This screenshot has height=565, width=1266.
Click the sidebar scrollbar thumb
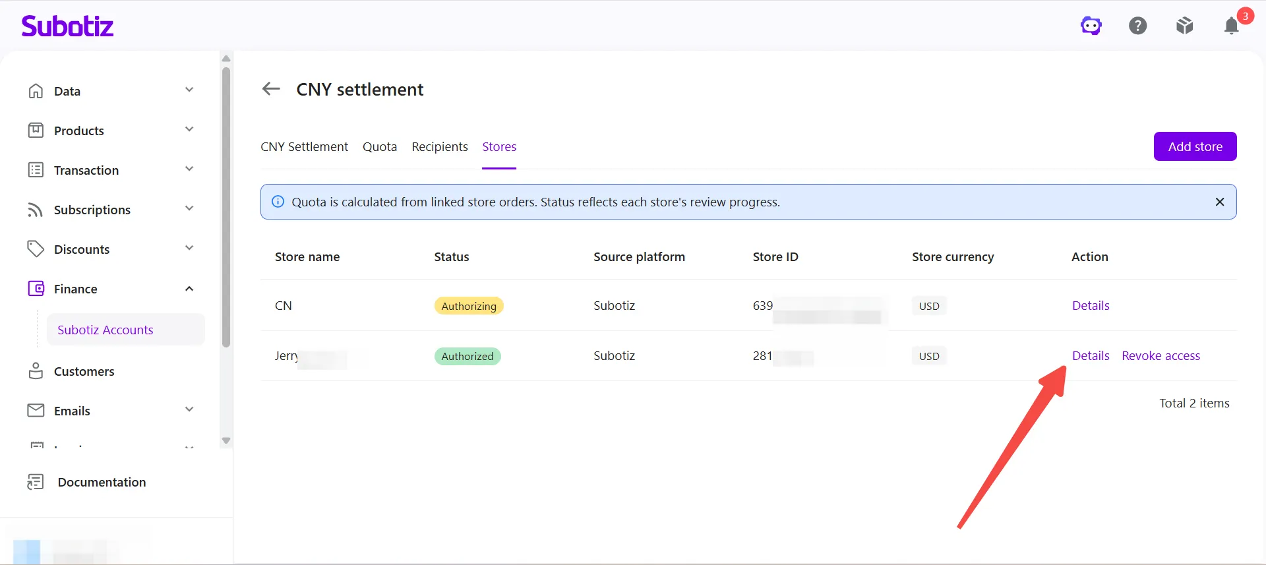point(226,206)
